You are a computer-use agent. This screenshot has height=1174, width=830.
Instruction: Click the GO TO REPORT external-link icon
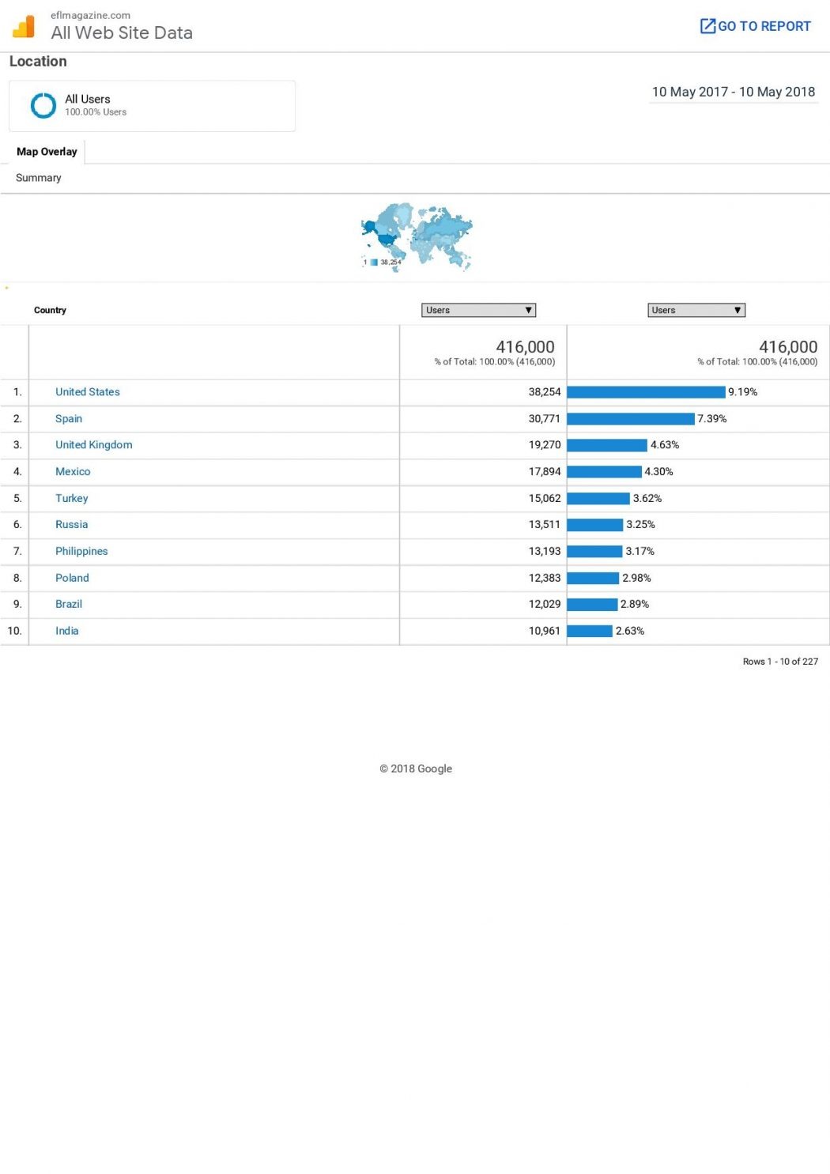(707, 26)
